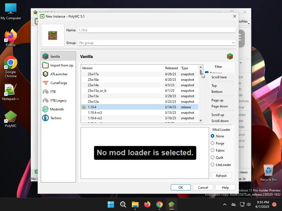282x211 pixels.
Task: Choose Import from zip option
Action: [x=58, y=65]
